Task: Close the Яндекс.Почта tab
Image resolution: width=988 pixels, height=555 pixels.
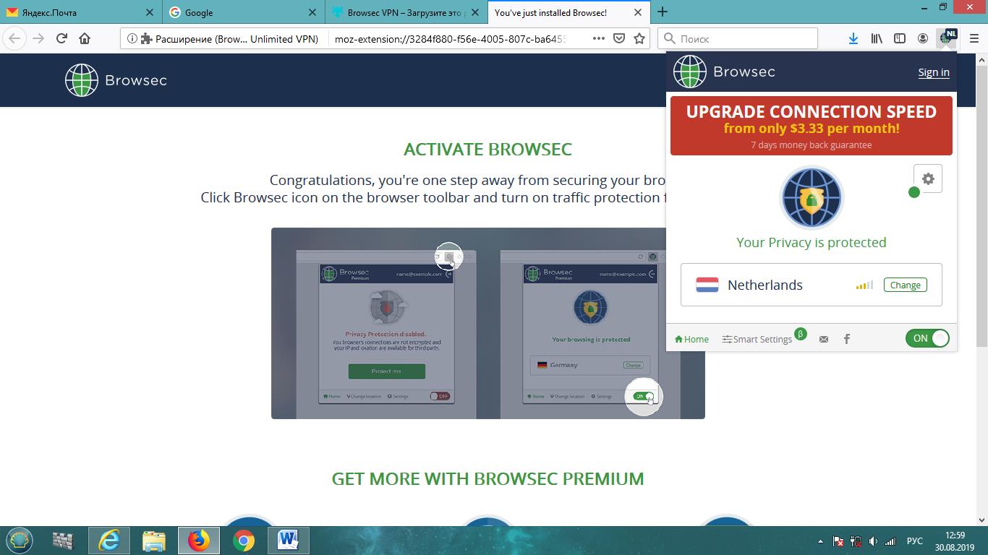Action: [150, 12]
